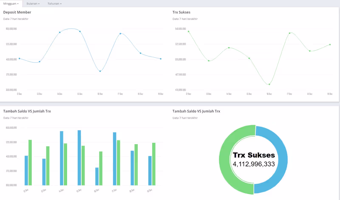340x200 pixels.
Task: Click the blue bar for 17 Dec
Action: [x=114, y=158]
